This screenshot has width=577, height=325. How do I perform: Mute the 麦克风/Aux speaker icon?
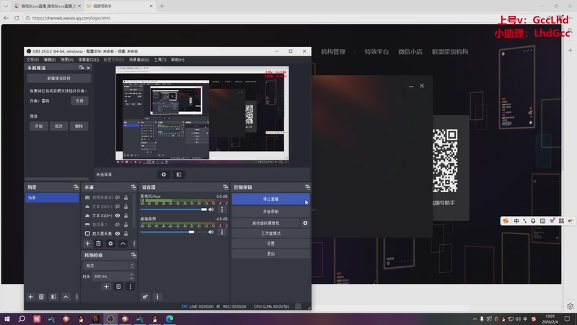click(211, 209)
